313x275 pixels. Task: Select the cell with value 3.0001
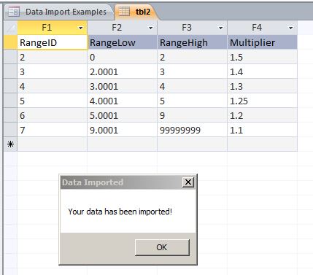[x=122, y=86]
